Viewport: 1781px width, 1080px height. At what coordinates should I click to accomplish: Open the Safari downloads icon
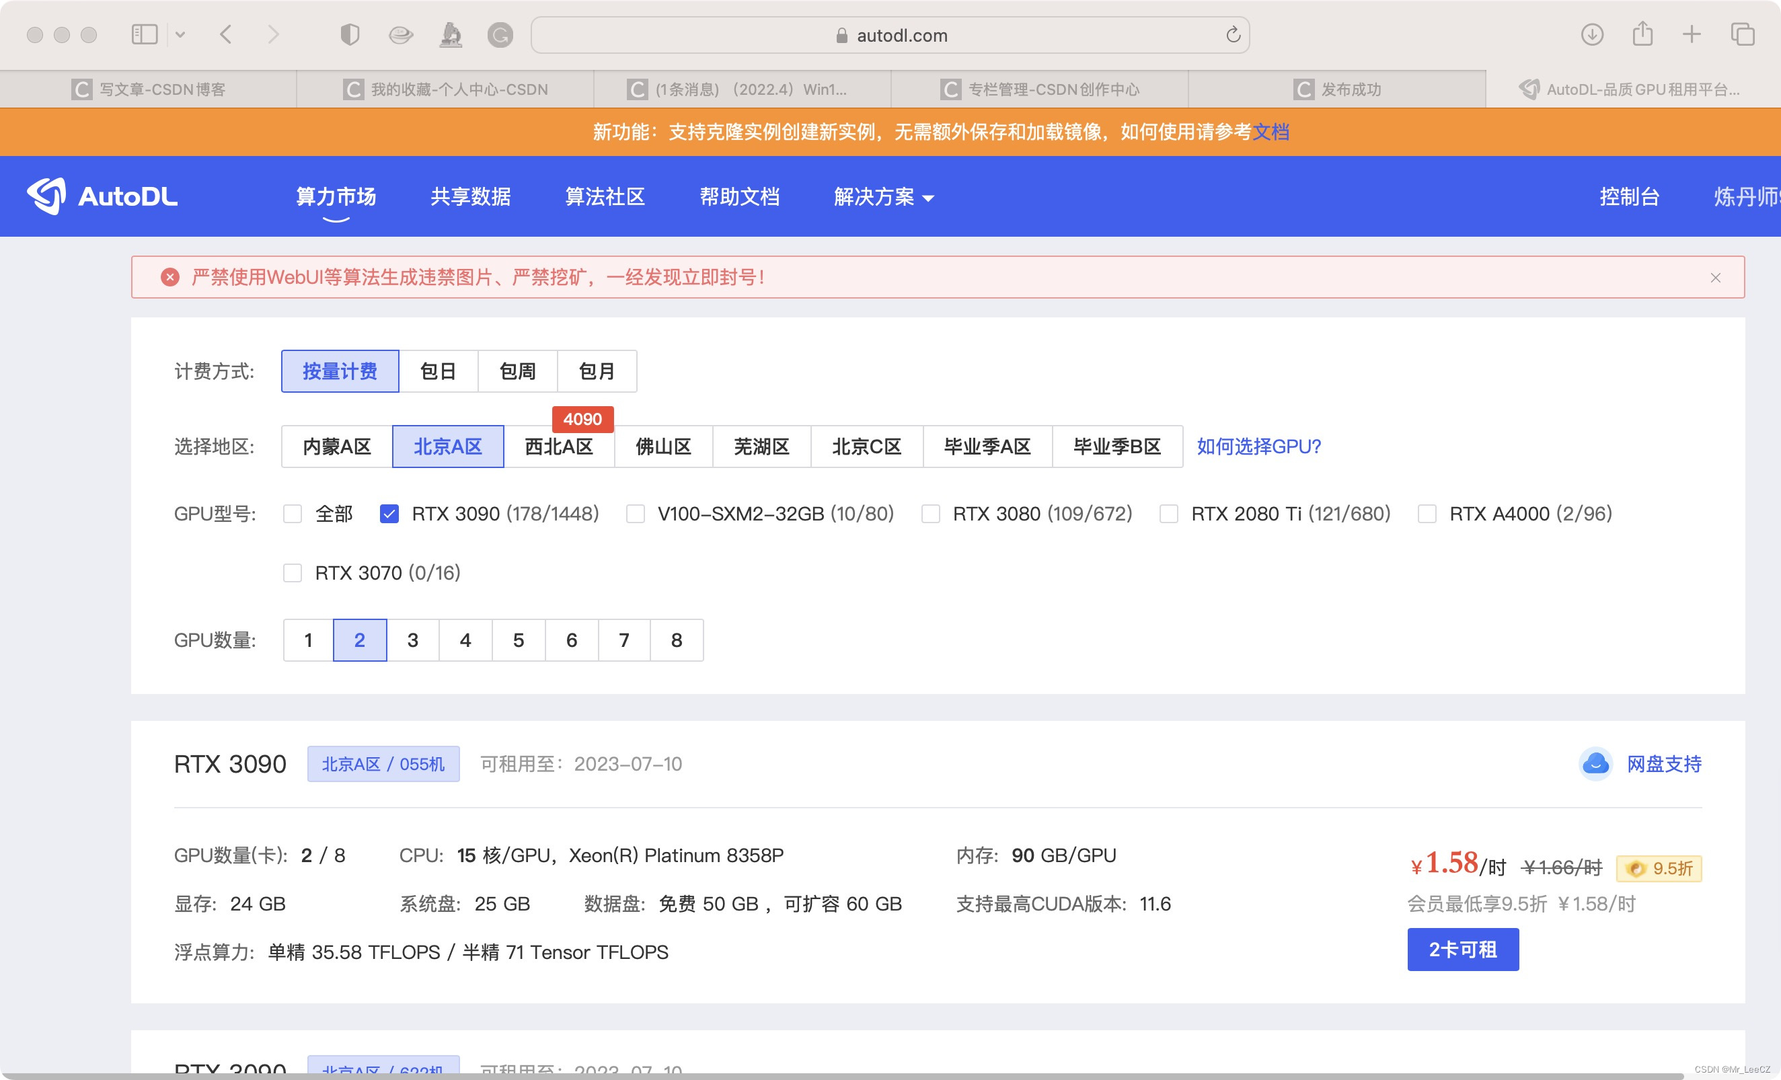point(1591,34)
